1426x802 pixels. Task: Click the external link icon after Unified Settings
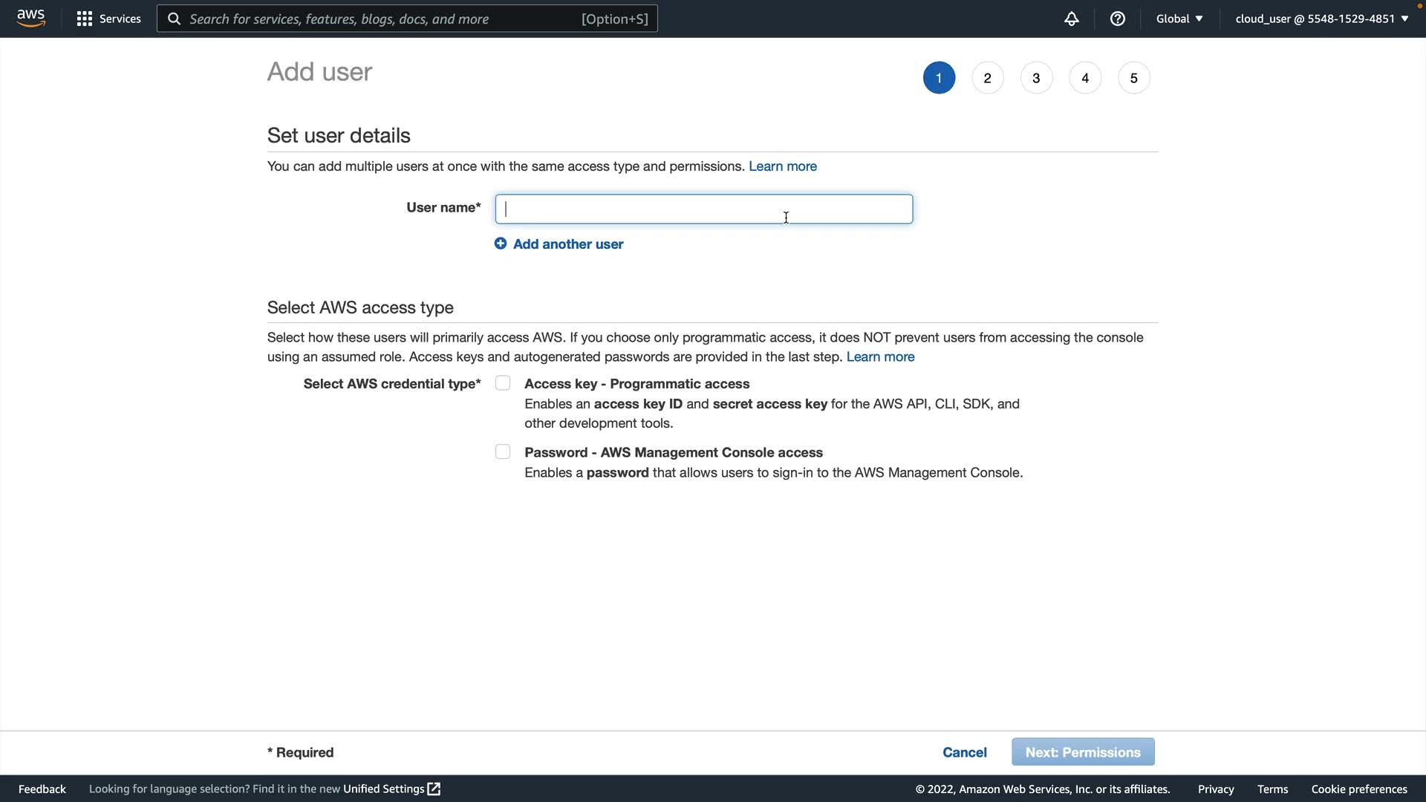point(434,789)
